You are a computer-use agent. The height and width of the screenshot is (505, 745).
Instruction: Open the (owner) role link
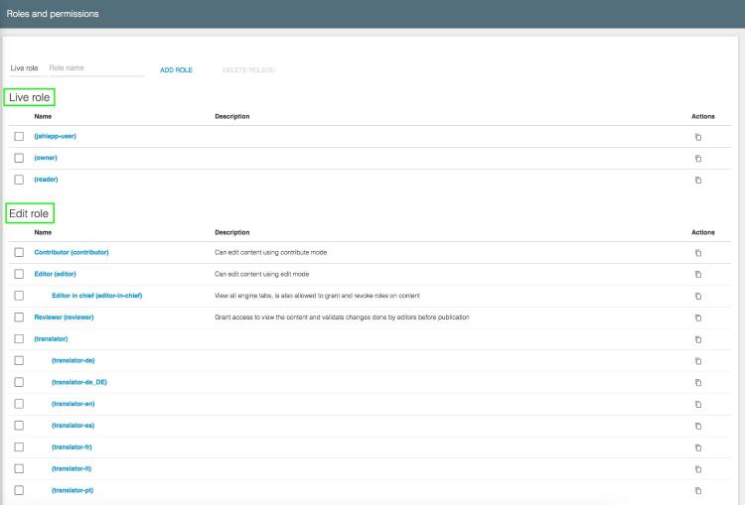coord(46,158)
